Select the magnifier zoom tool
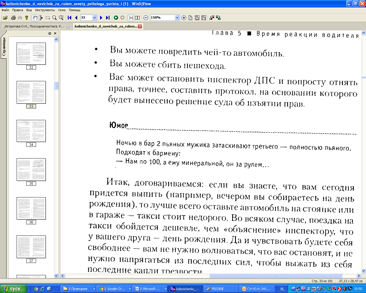Image resolution: width=366 pixels, height=293 pixels. (54, 18)
